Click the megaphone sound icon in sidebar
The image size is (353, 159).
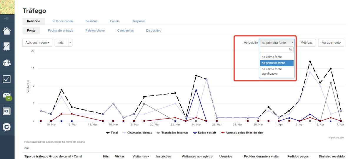click(7, 18)
